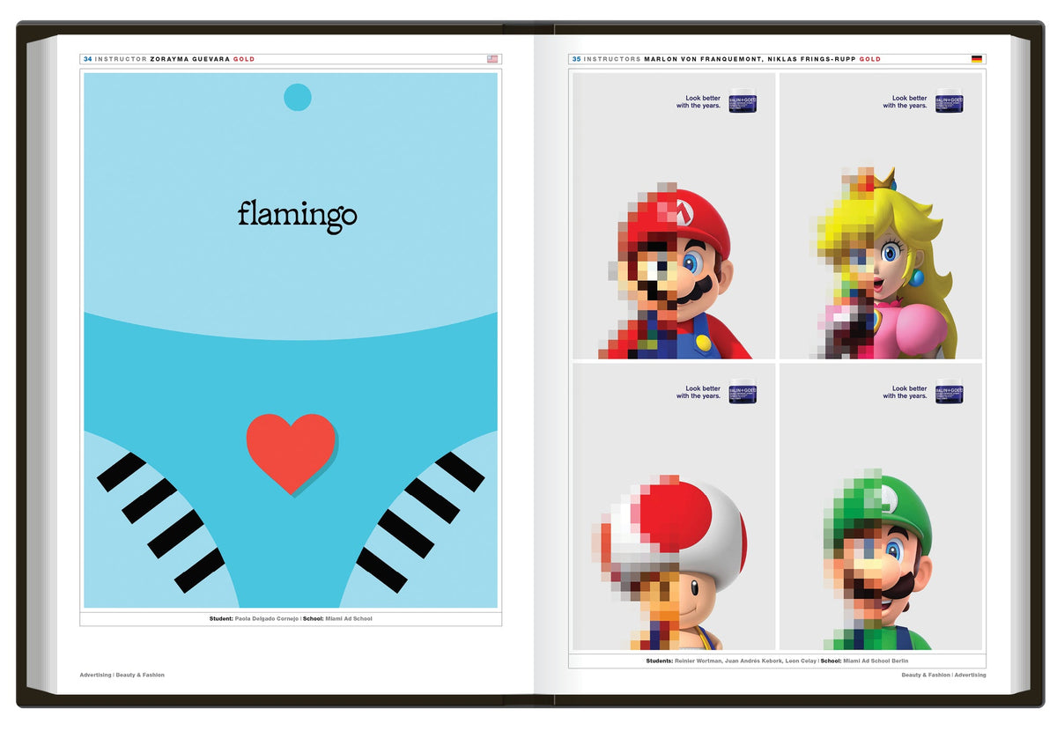1057x731 pixels.
Task: Open the pixelated Princess Peach poster
Action: 881,216
